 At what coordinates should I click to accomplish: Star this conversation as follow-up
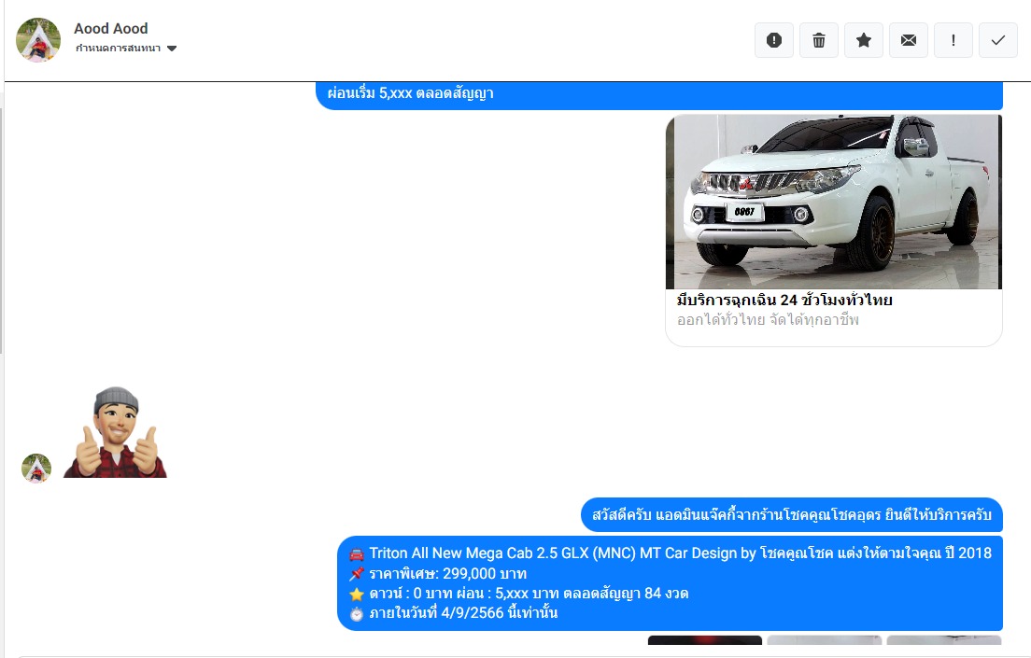coord(863,40)
